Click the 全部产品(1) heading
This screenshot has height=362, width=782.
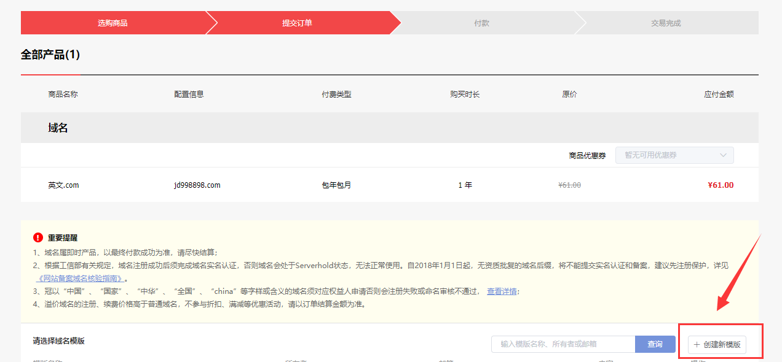50,55
